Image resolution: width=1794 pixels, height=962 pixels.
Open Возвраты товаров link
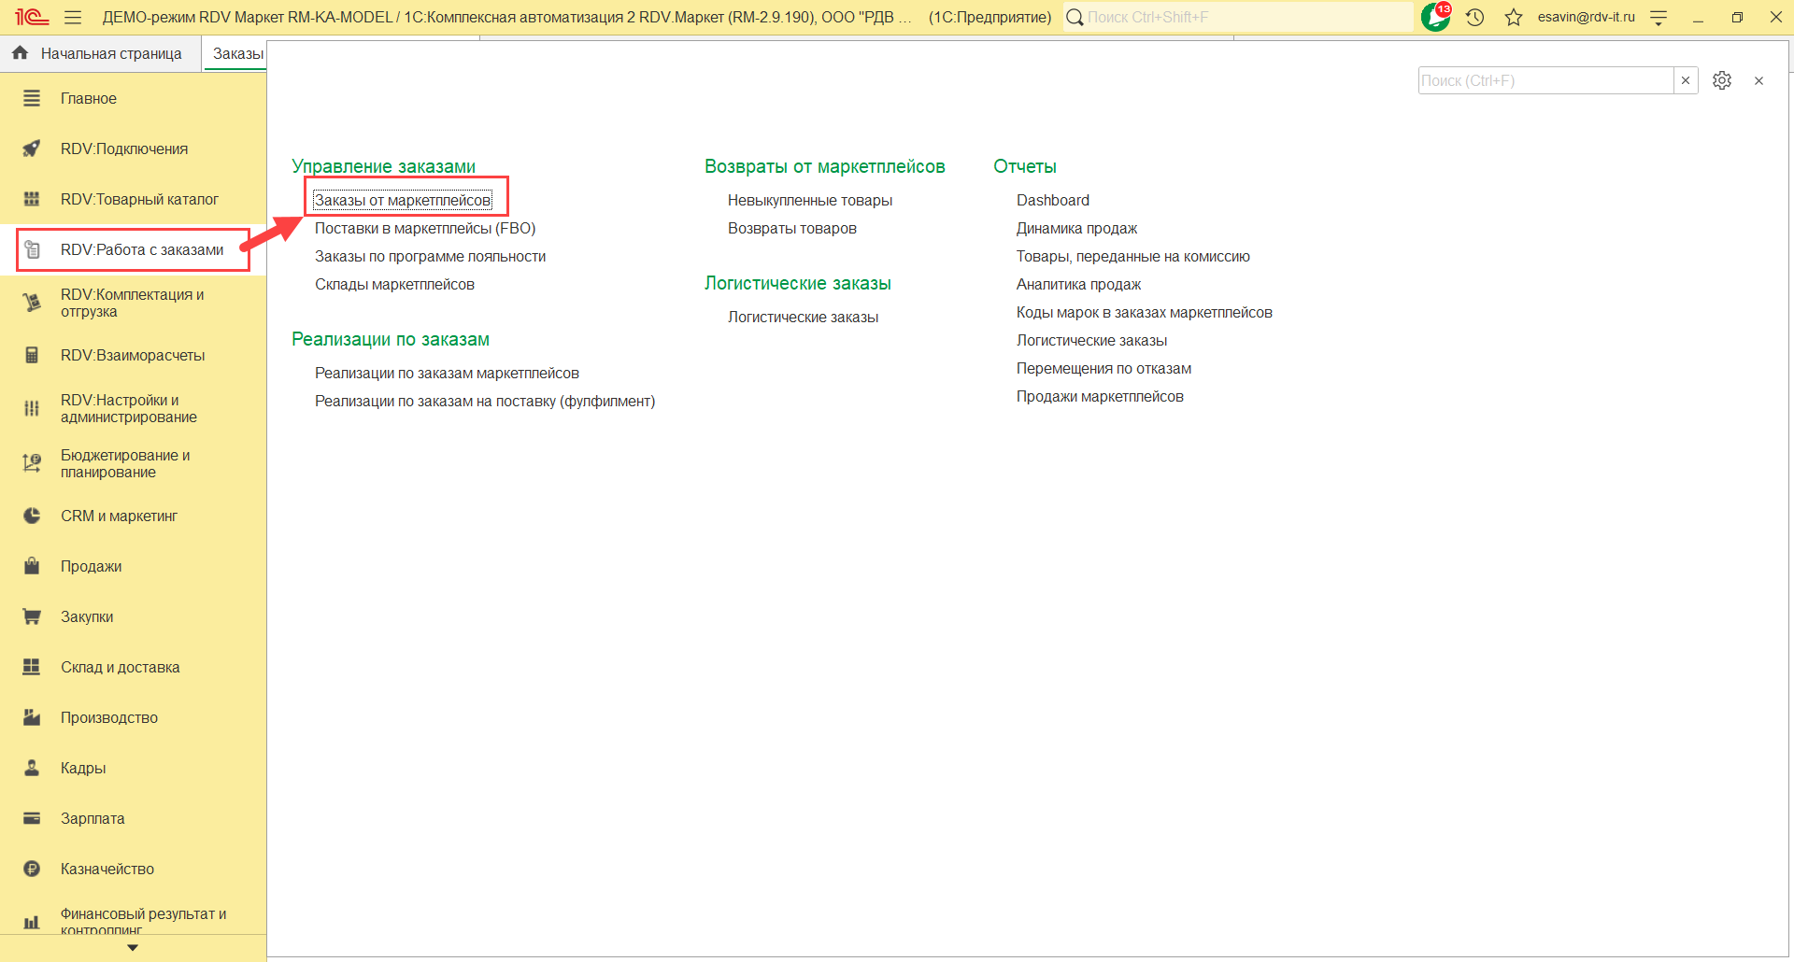click(x=791, y=229)
